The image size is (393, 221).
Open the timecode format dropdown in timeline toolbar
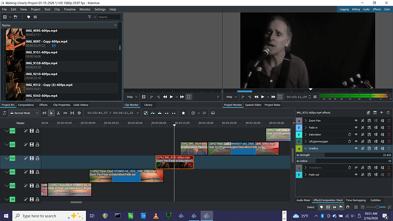(138, 113)
